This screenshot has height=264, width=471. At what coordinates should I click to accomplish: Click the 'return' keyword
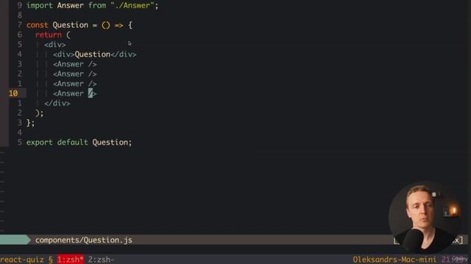[x=49, y=34]
